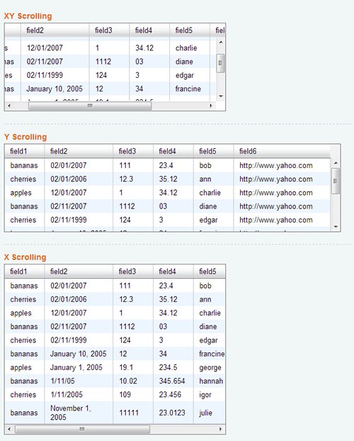
Task: Click the Y Scrolling vertical scrollbar thumb
Action: pyautogui.click(x=336, y=181)
